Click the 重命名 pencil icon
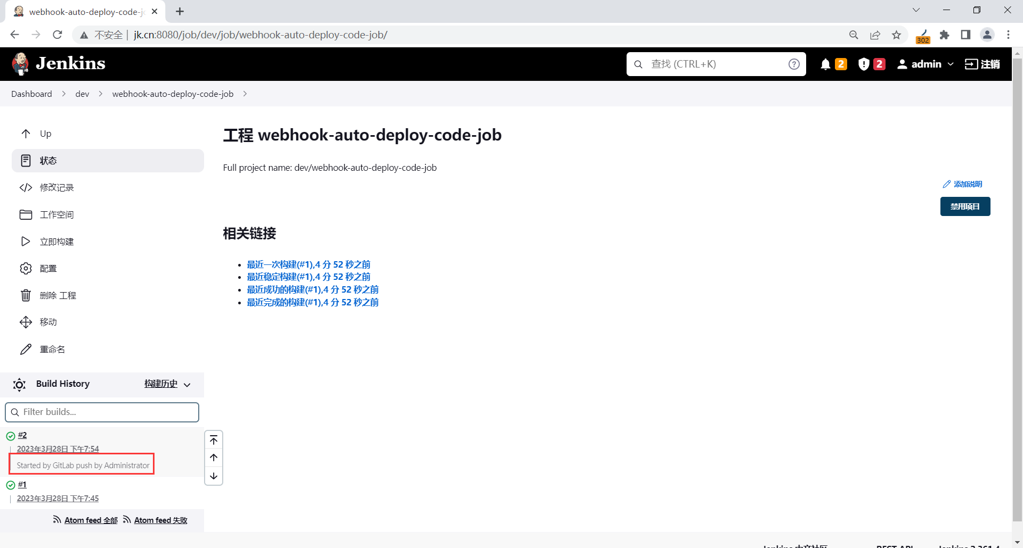This screenshot has height=548, width=1023. pos(26,349)
